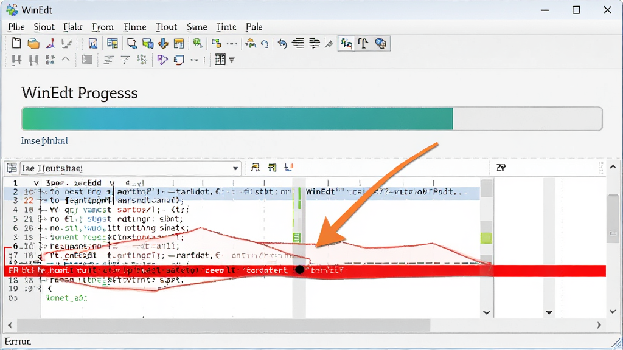The width and height of the screenshot is (623, 350).
Task: Click the blue undo arrow icon
Action: [282, 43]
